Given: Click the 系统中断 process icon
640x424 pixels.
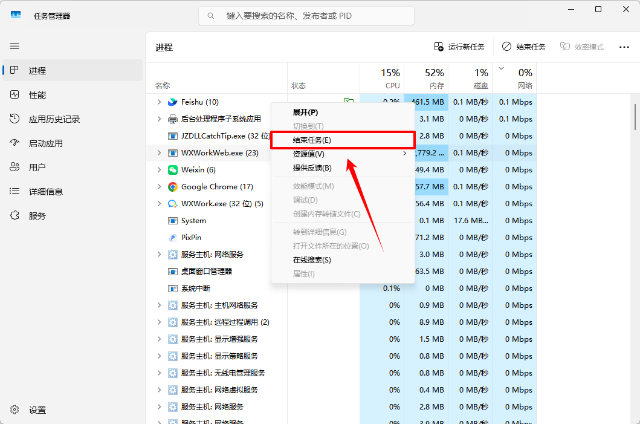Looking at the screenshot, I should point(173,289).
